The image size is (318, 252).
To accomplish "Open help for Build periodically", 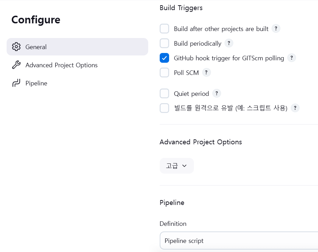I will (229, 43).
